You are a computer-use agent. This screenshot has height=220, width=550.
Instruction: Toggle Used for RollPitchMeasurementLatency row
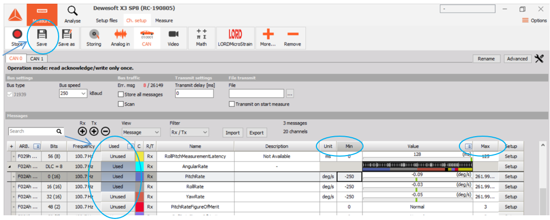(118, 157)
